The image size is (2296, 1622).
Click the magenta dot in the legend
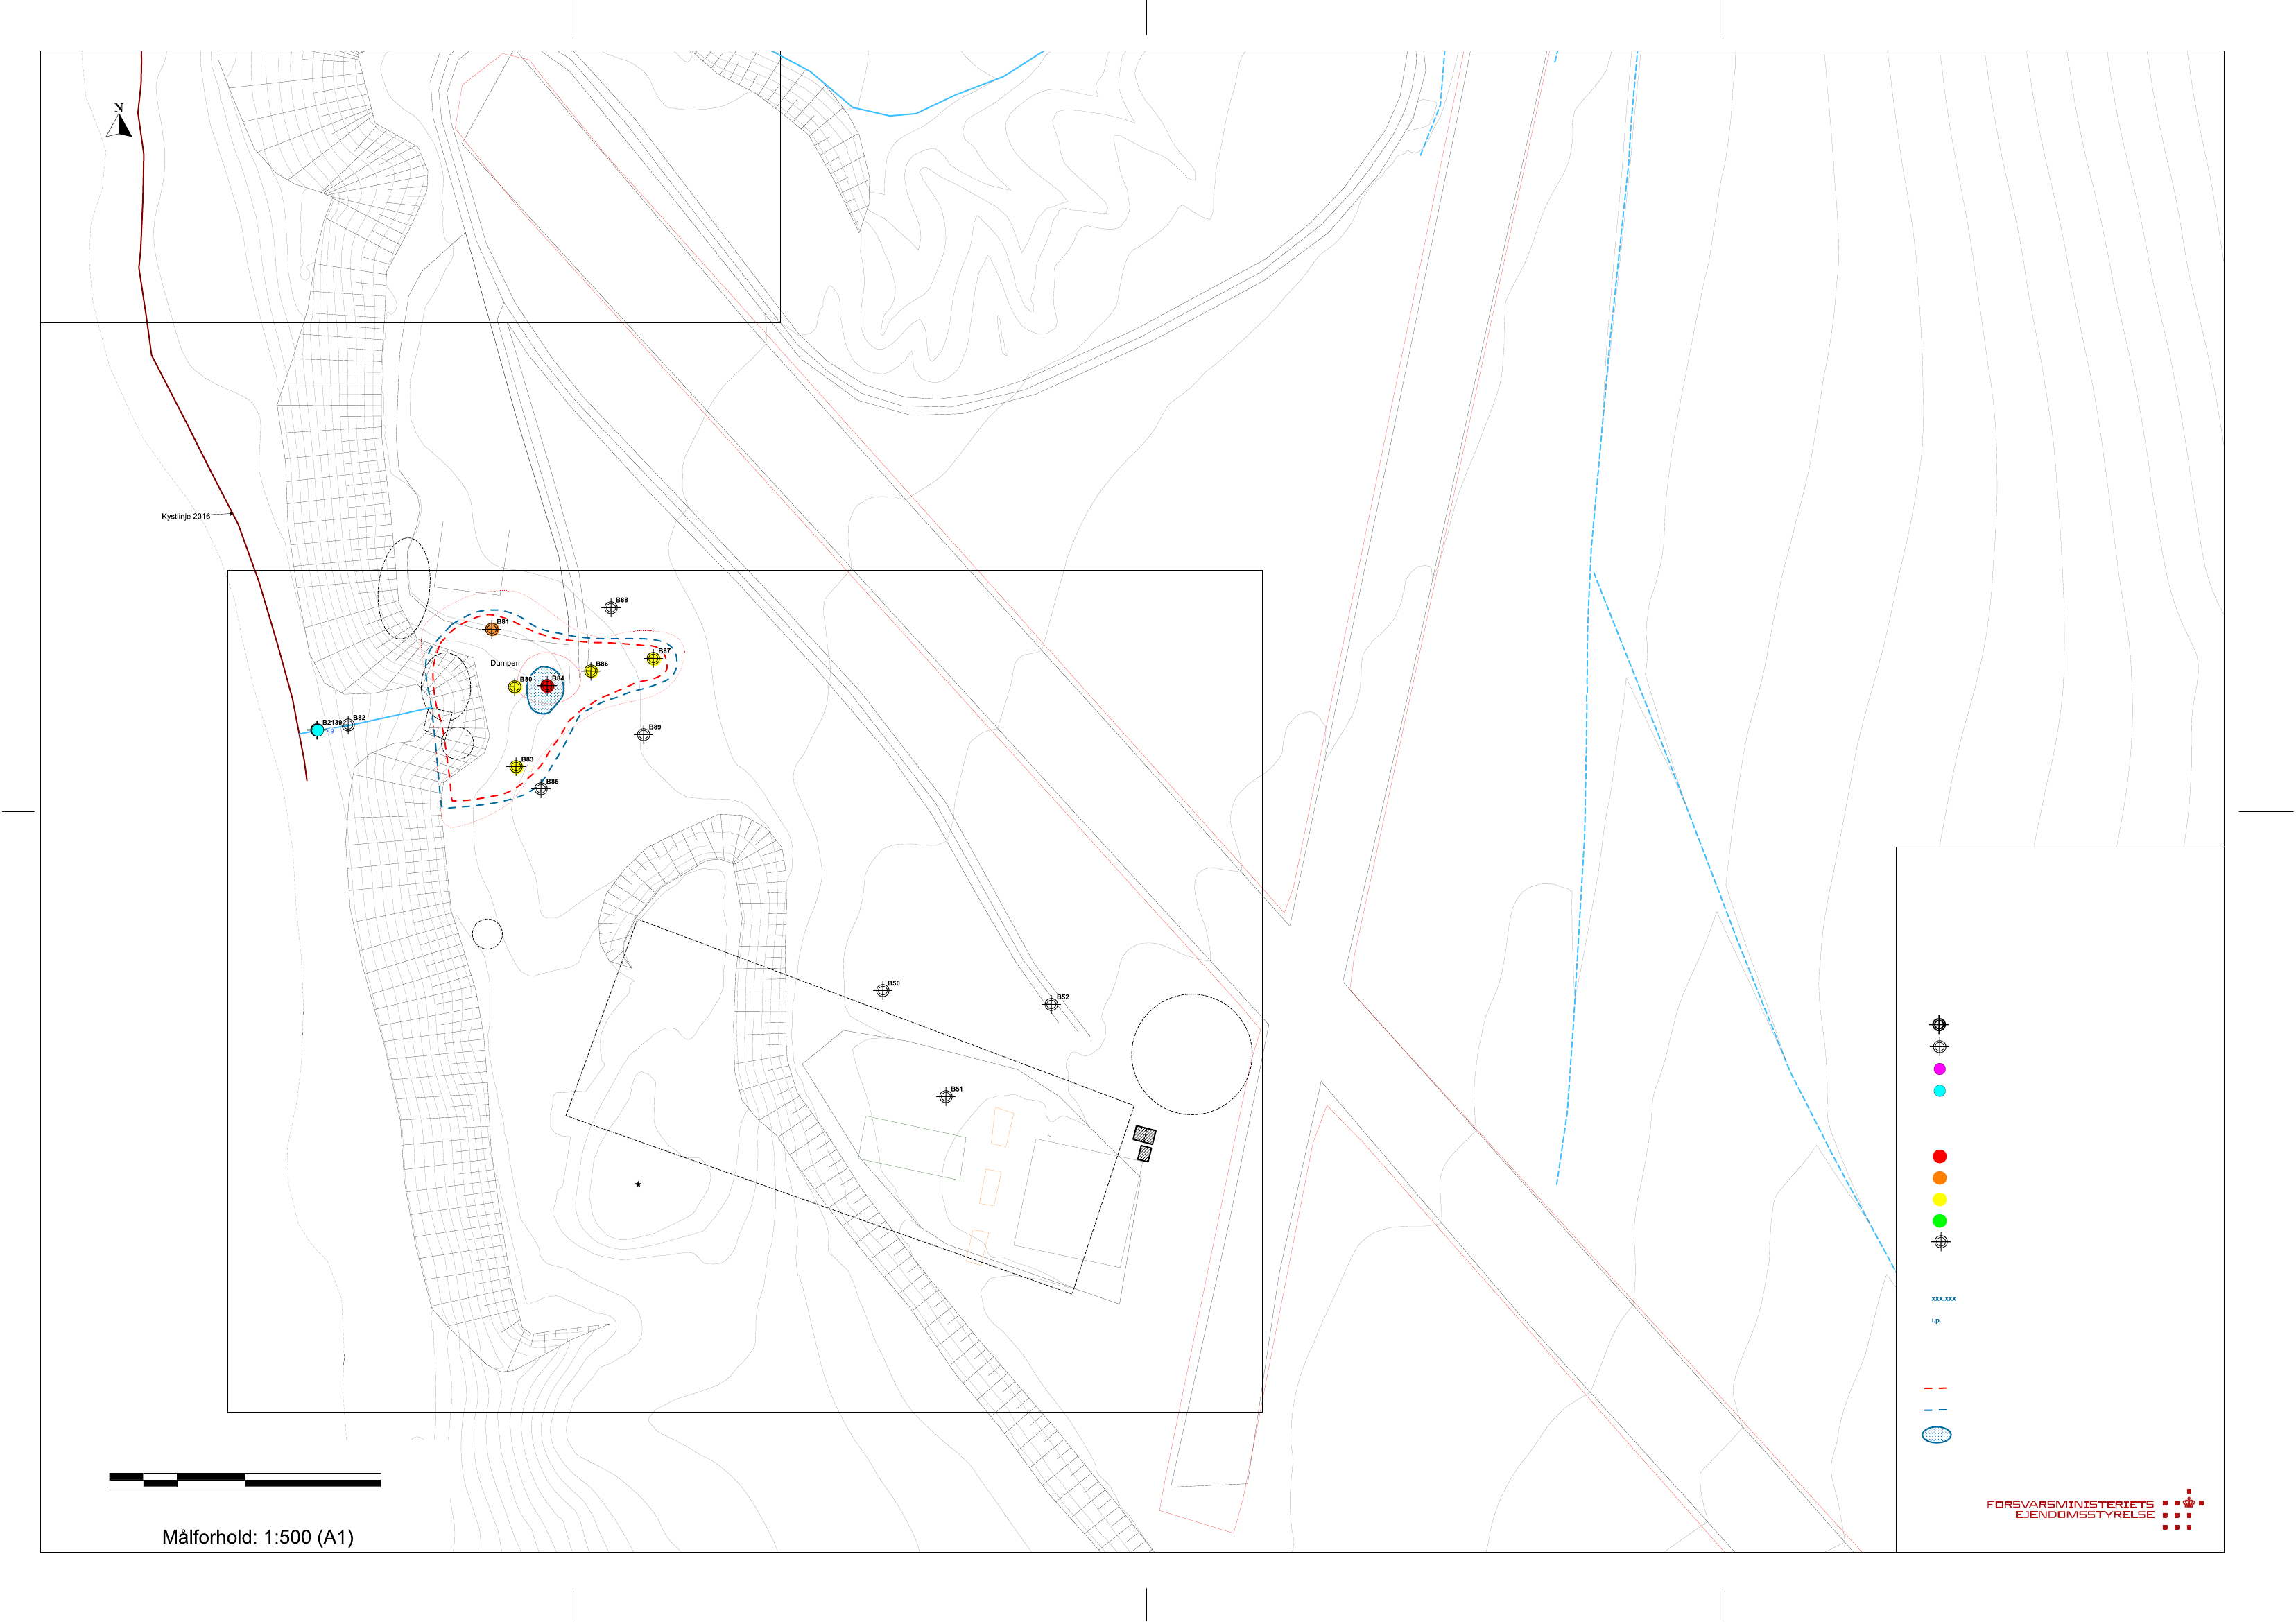1939,1069
